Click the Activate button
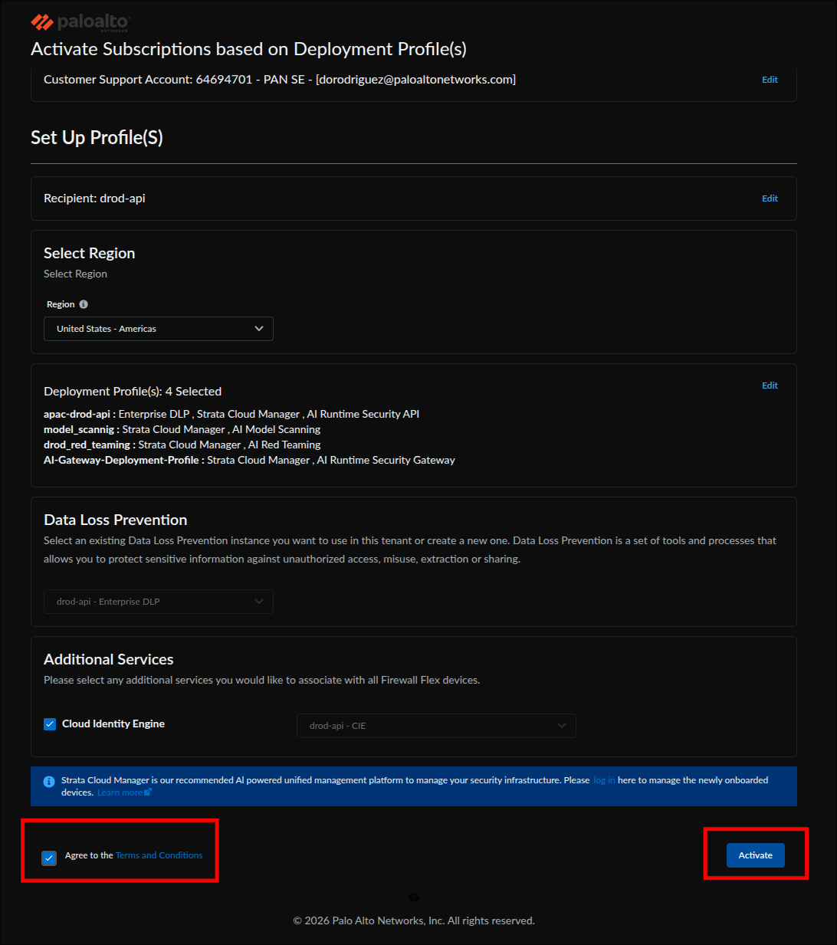 point(756,855)
